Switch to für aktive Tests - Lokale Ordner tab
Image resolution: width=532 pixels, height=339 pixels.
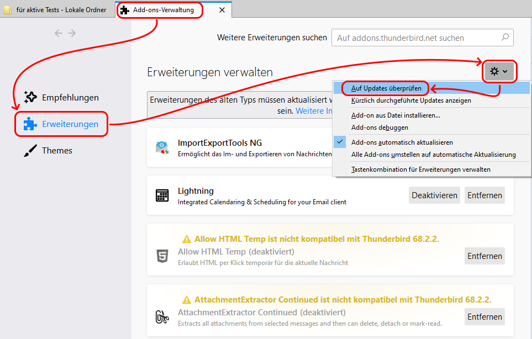pos(57,10)
